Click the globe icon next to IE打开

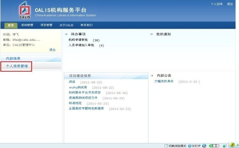(204, 146)
